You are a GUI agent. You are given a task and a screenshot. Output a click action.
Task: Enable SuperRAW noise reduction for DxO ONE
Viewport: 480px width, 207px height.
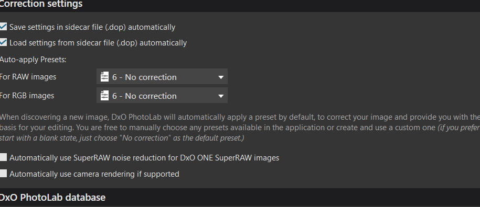3,157
